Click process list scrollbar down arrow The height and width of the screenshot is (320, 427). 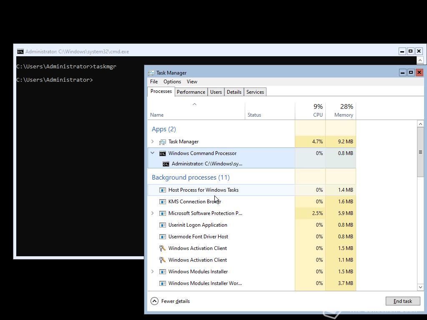[420, 287]
